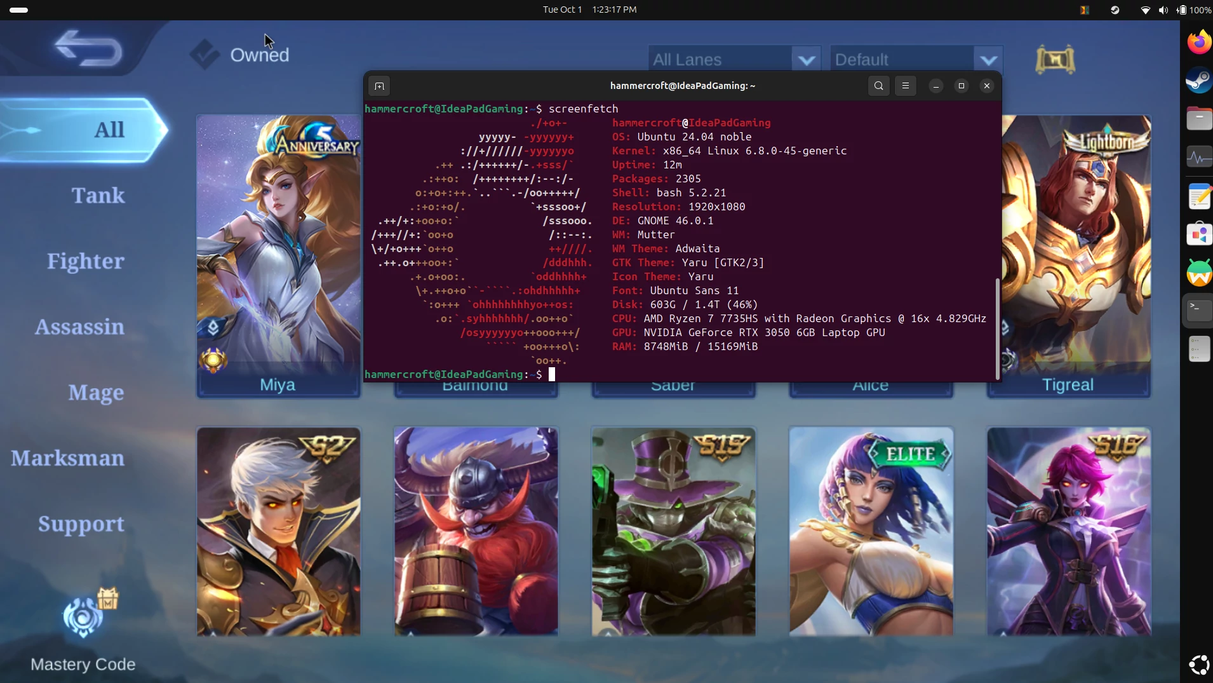Open the terminal hamburger menu

(x=906, y=86)
